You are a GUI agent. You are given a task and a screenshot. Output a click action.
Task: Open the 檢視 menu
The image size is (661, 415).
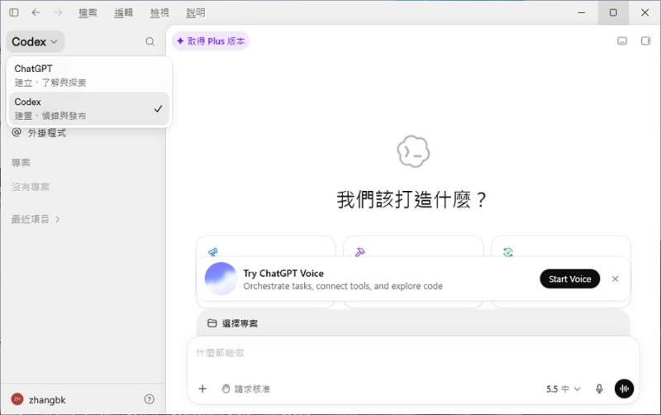pos(159,13)
